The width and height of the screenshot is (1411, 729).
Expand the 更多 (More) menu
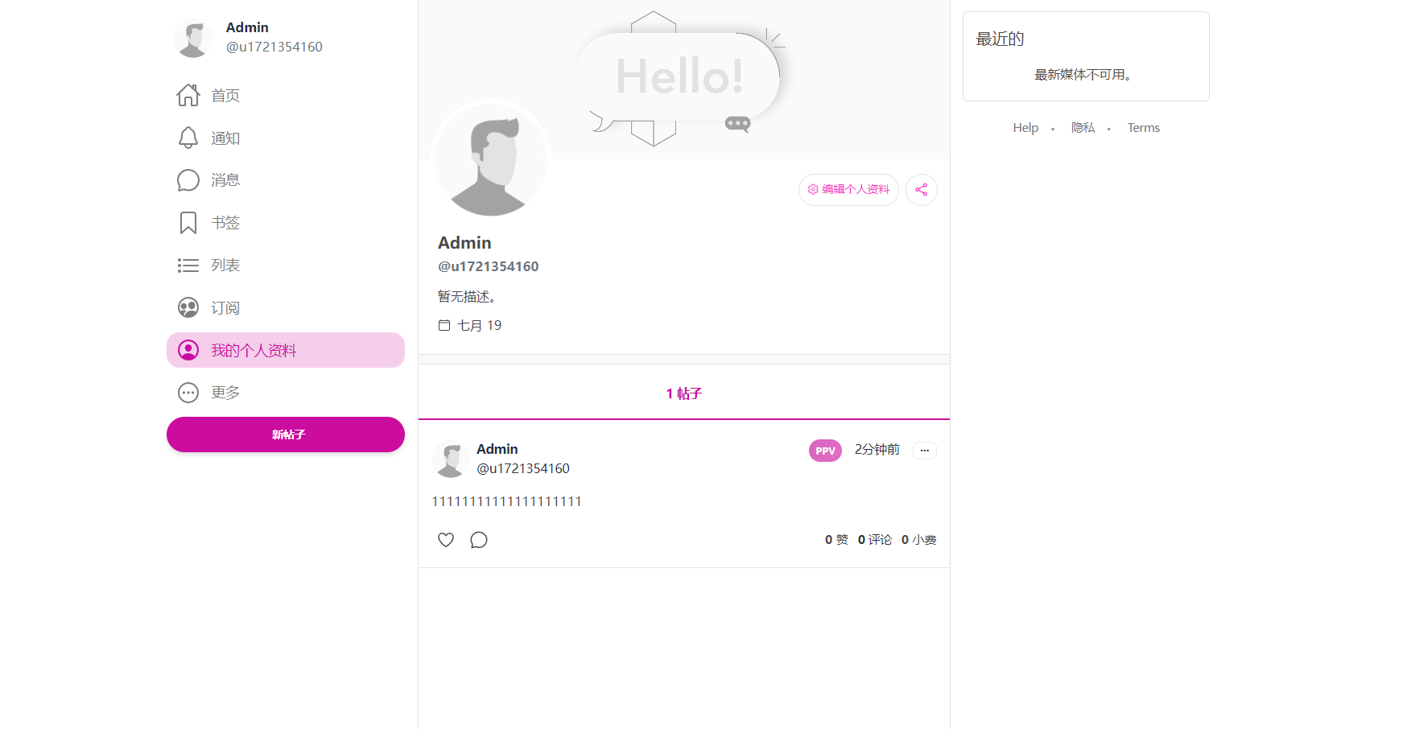[225, 393]
